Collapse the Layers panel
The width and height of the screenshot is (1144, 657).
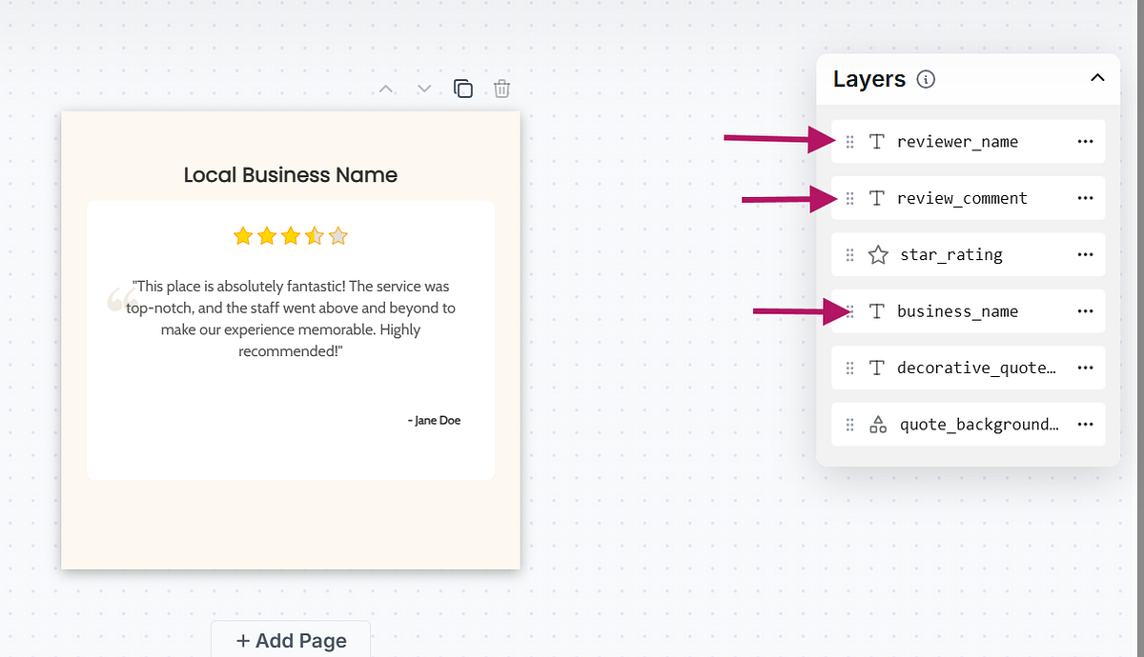(x=1097, y=78)
